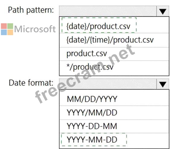Click the Path pattern label
The height and width of the screenshot is (149, 170).
[31, 10]
